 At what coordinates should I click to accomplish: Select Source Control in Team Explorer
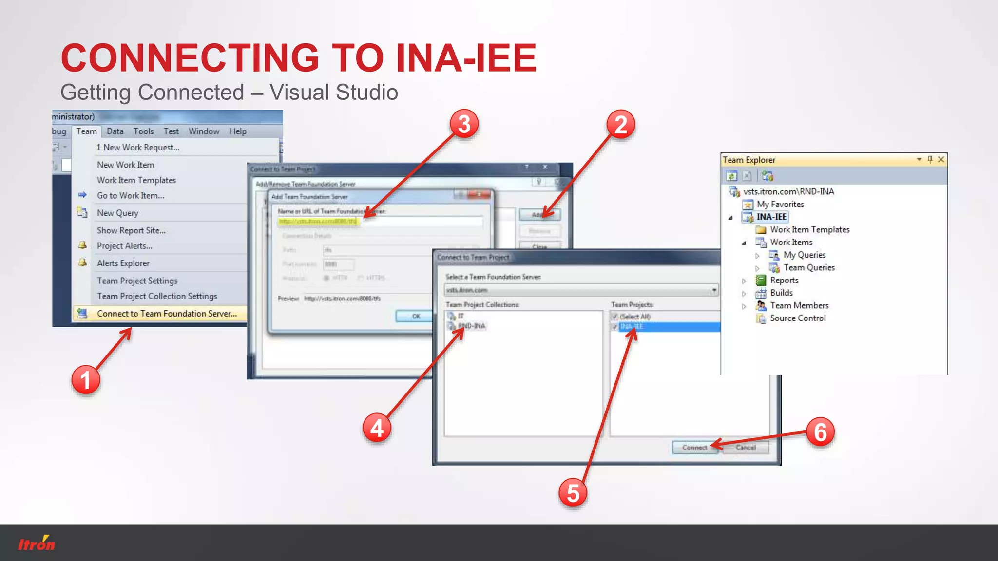coord(798,318)
